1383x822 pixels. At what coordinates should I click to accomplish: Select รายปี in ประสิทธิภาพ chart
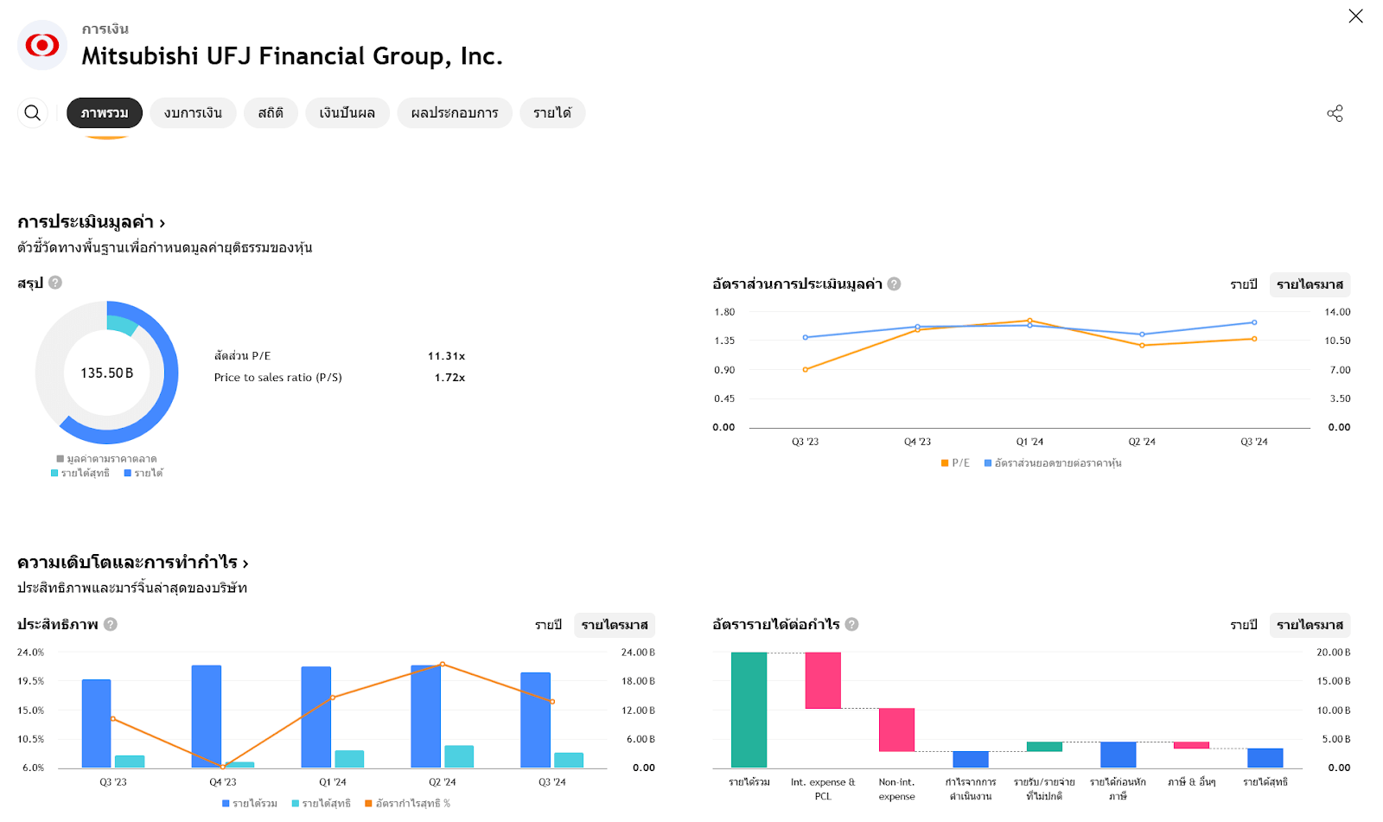pos(548,625)
